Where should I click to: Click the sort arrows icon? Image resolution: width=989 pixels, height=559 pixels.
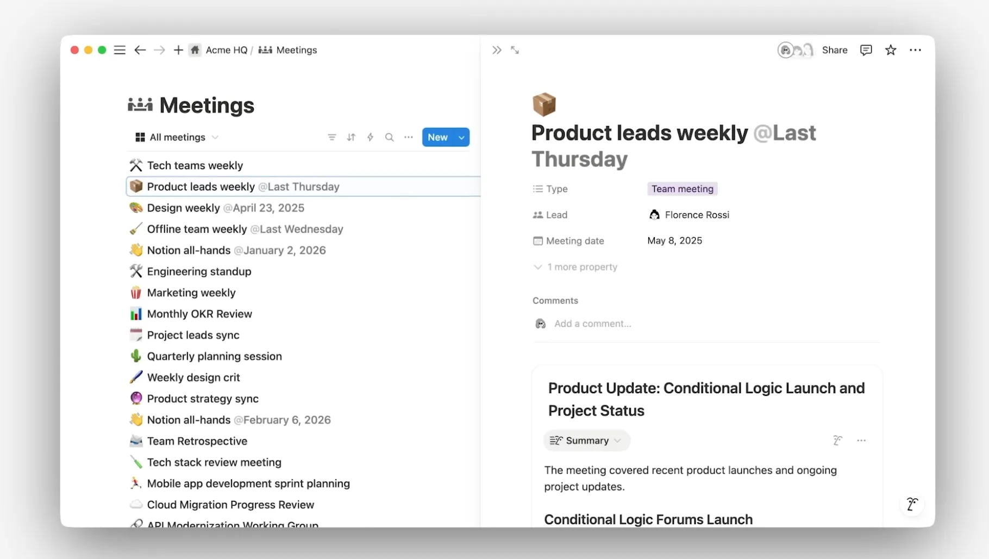pyautogui.click(x=351, y=137)
